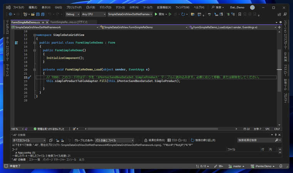
Task: Click the Comment Out selection toolbar icon
Action: pos(228,14)
